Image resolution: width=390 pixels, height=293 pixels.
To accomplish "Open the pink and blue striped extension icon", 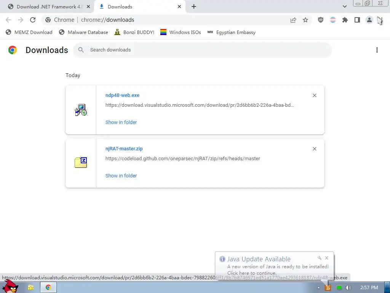I will click(x=333, y=20).
